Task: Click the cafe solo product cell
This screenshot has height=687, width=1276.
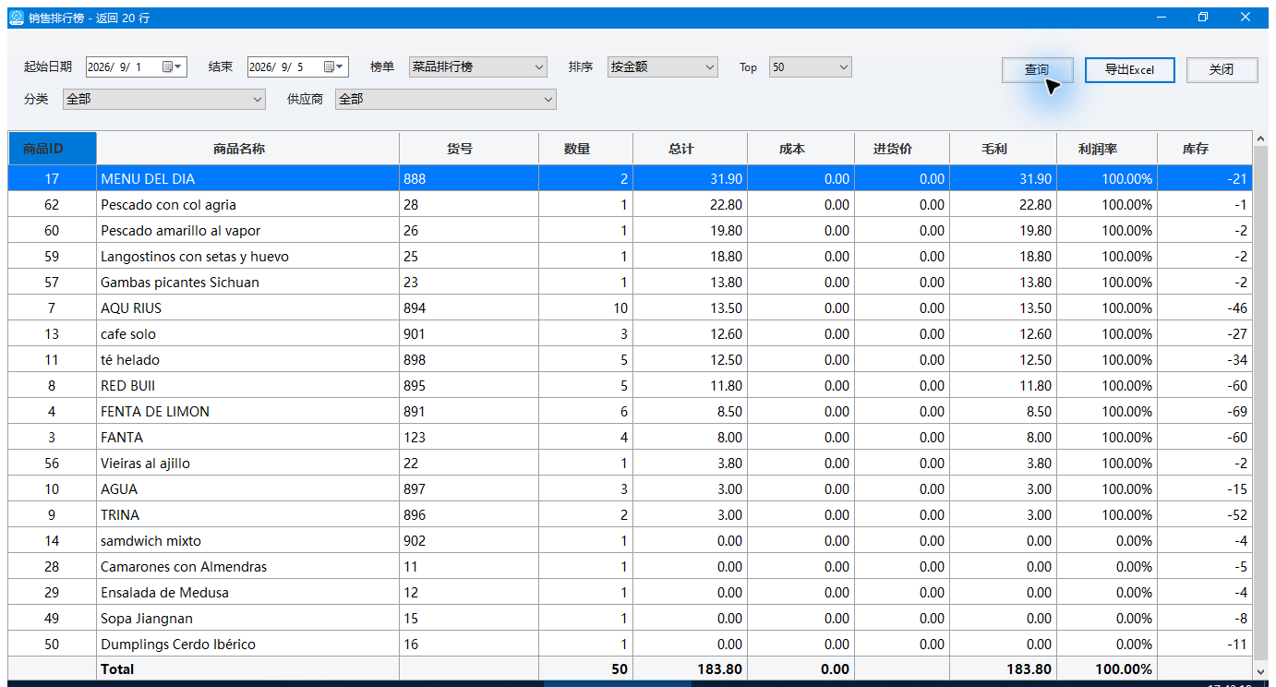Action: (x=247, y=334)
